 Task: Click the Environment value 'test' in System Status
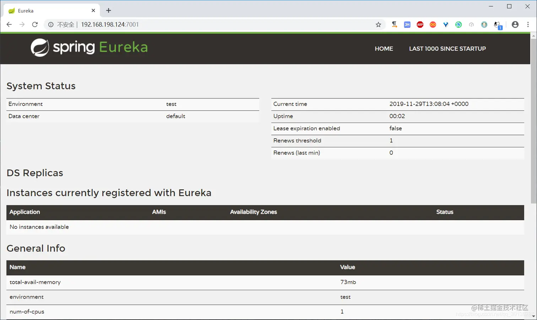pyautogui.click(x=171, y=104)
